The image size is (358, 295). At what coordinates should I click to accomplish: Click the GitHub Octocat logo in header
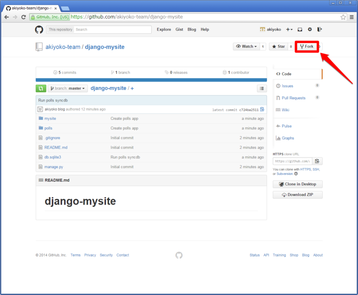click(x=39, y=30)
